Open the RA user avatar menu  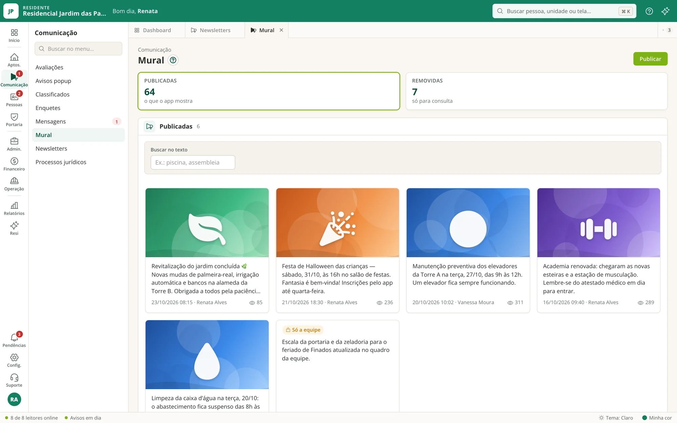(x=14, y=399)
